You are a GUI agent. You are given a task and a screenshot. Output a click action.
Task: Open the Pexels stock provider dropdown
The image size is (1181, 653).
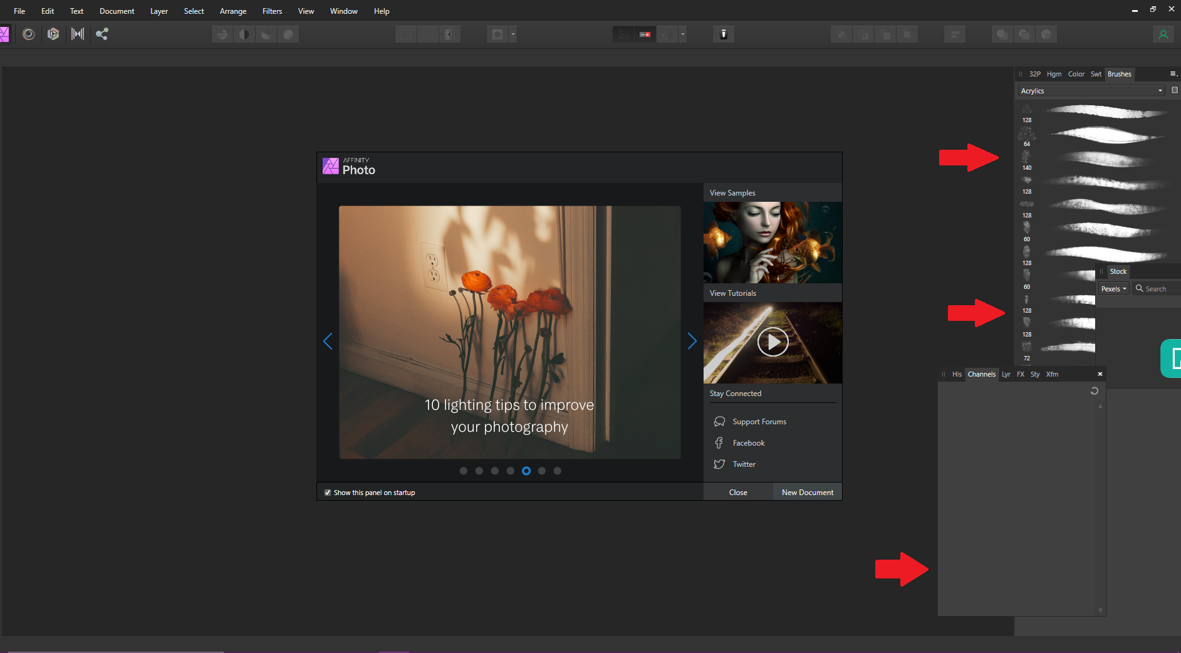(x=1113, y=288)
